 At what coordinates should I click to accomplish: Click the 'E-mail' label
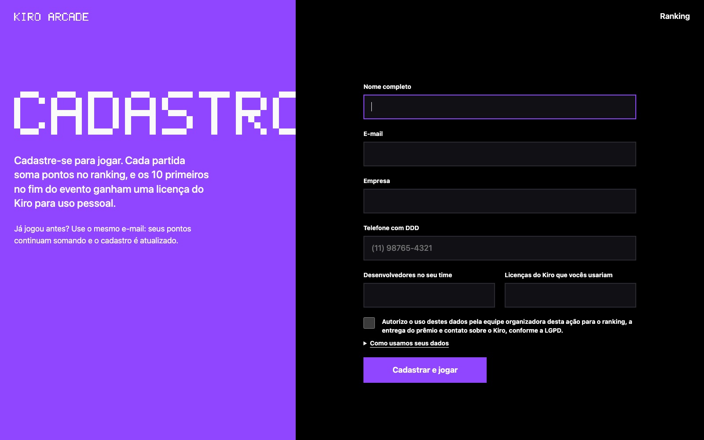click(x=373, y=134)
